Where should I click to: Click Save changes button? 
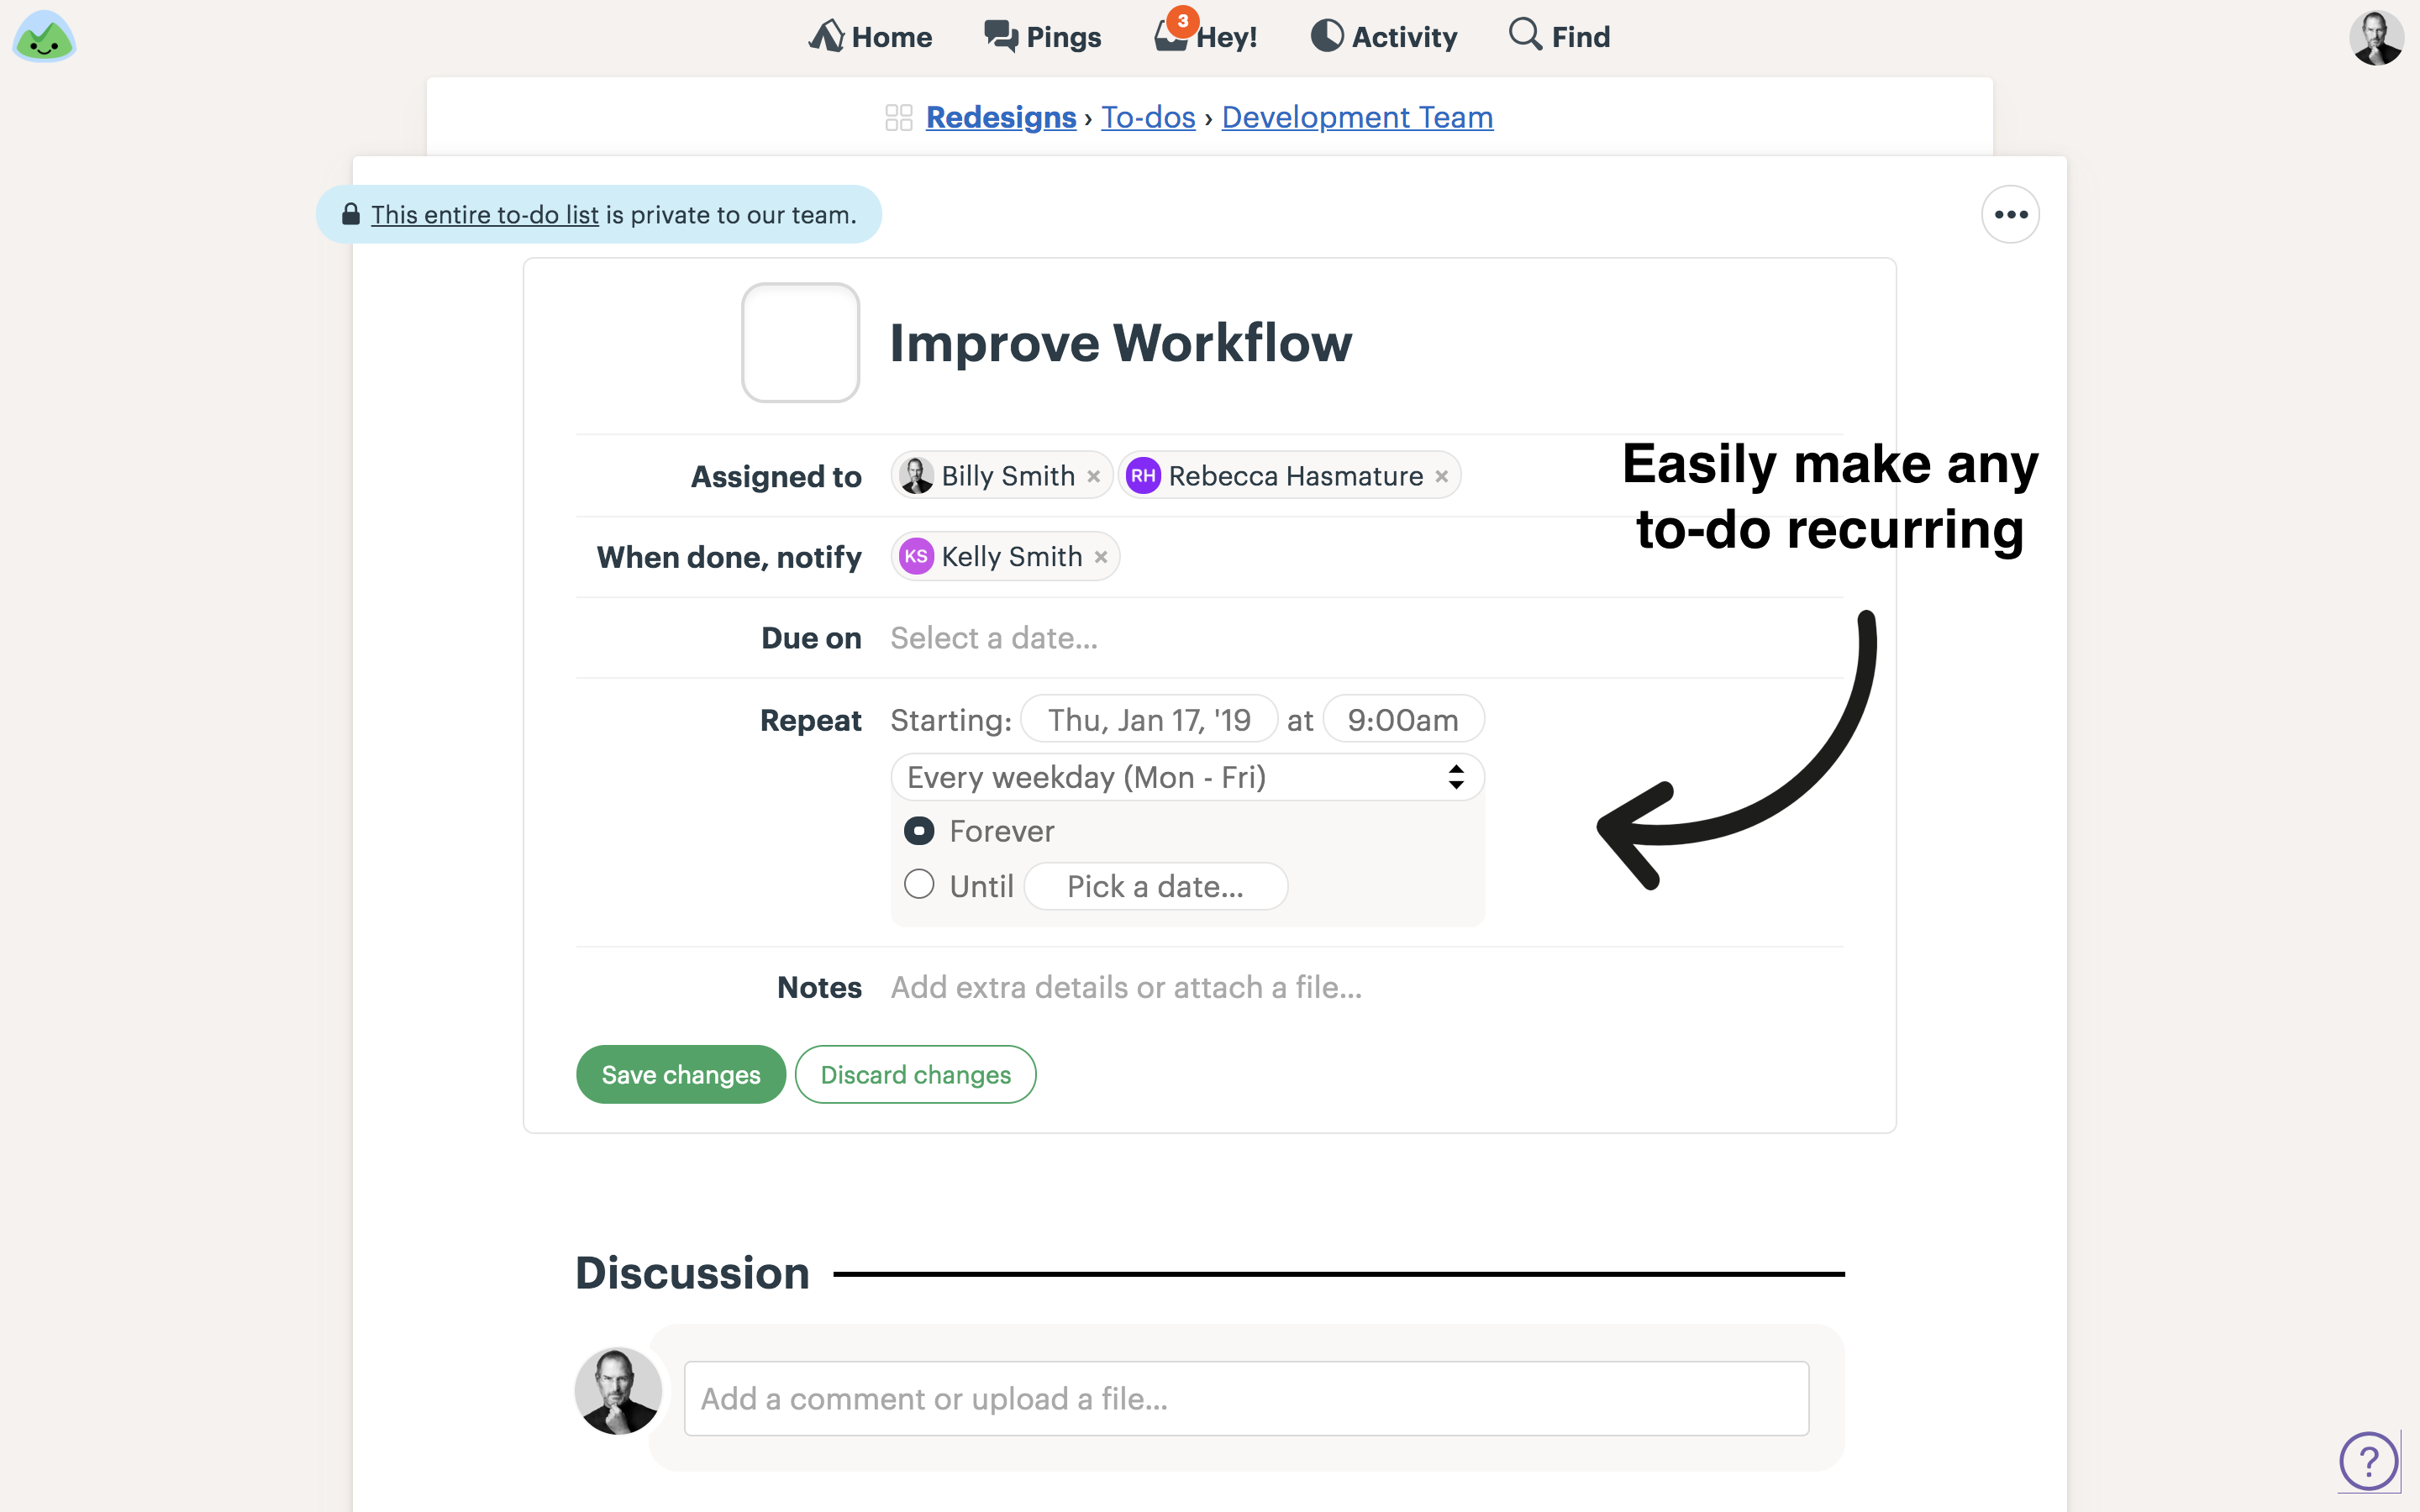coord(680,1073)
